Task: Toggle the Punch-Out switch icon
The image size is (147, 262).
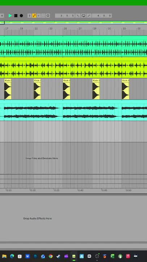Action: click(x=89, y=16)
